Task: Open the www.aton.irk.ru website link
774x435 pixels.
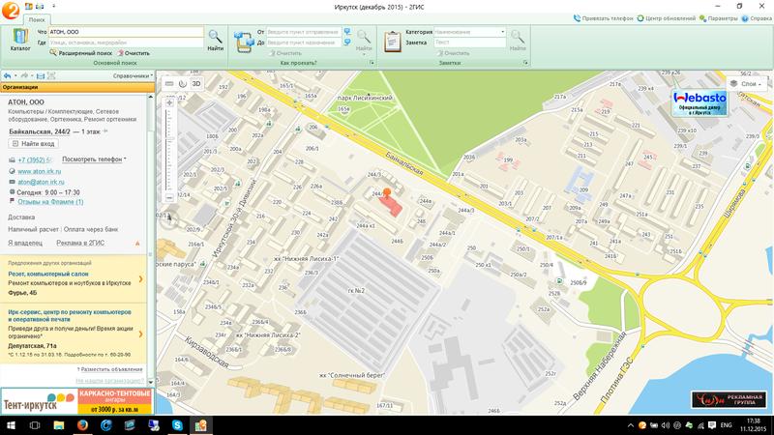Action: (x=40, y=171)
